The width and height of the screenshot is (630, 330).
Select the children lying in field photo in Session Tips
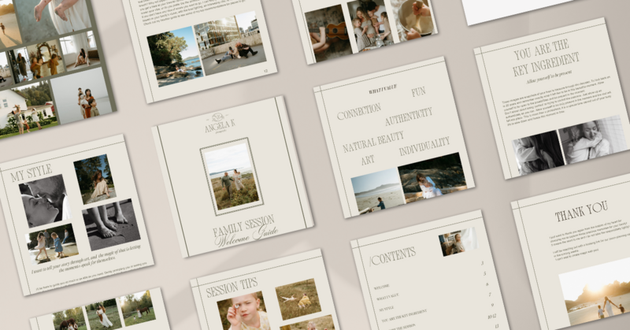(x=298, y=298)
